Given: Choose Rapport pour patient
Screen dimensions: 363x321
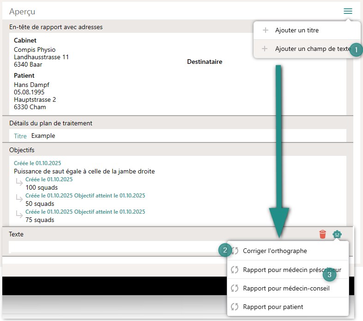Looking at the screenshot, I should point(273,307).
